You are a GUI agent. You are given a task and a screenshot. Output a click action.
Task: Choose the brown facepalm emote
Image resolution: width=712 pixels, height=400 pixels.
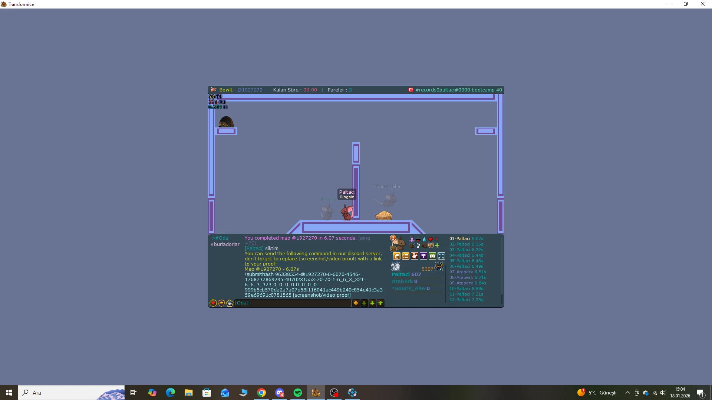tap(424, 245)
